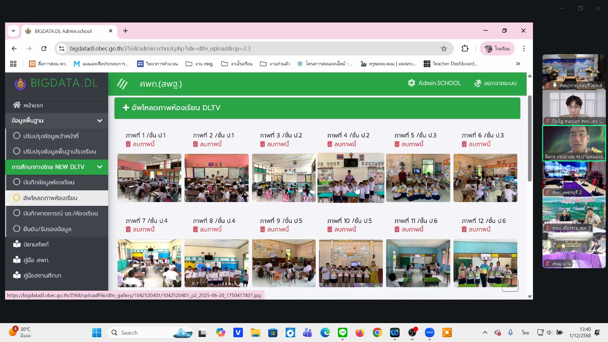Click trash icon for ภาพที่ 12 ชั้น ป.6
The image size is (608, 342).
464,230
